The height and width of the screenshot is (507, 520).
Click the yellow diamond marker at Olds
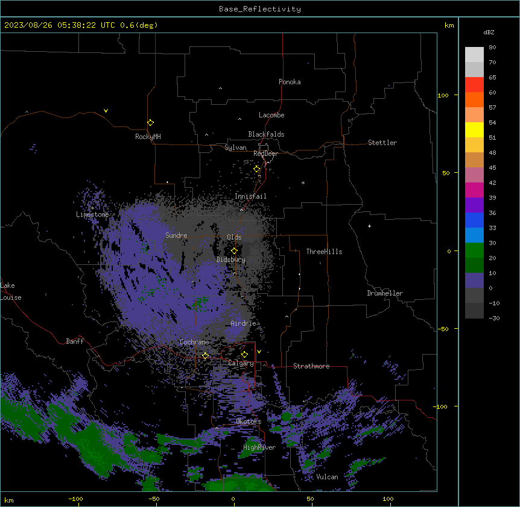(x=234, y=251)
